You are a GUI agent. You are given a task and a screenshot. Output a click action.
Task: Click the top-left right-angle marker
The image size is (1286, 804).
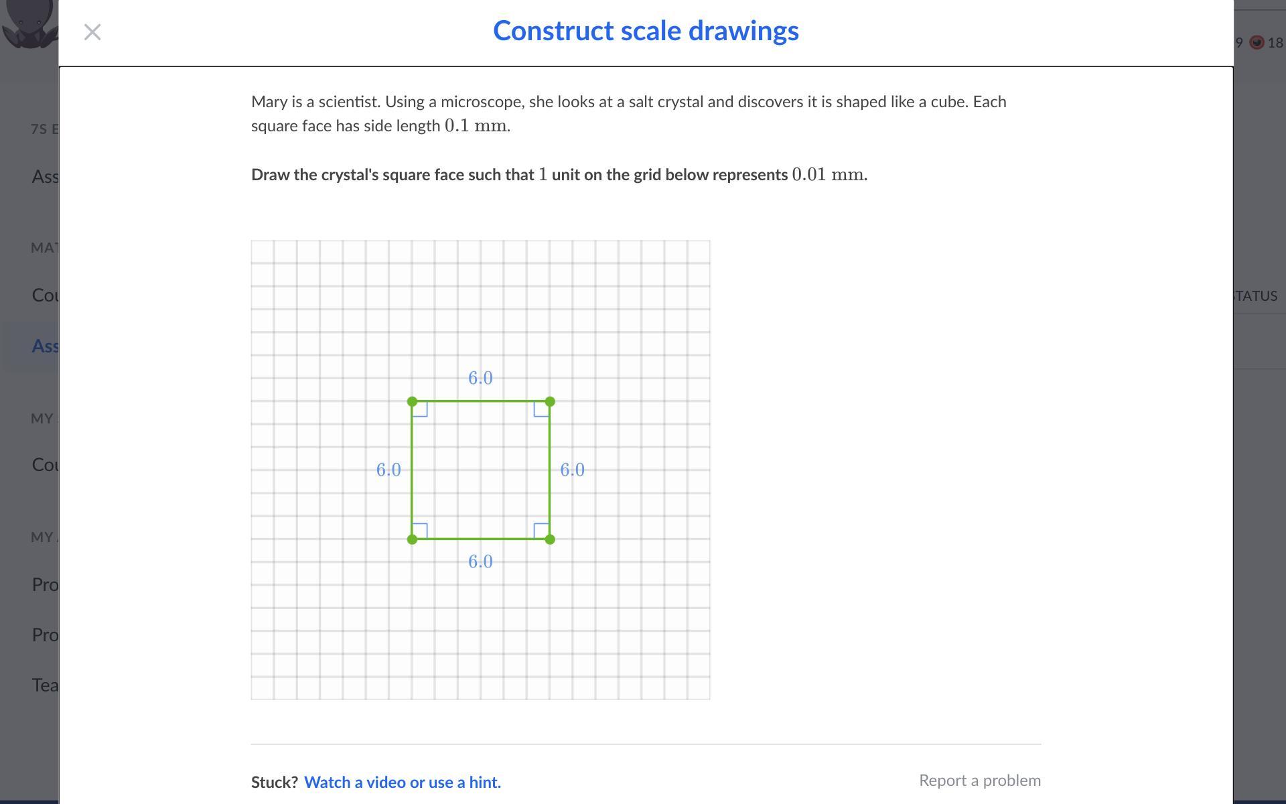(x=421, y=409)
